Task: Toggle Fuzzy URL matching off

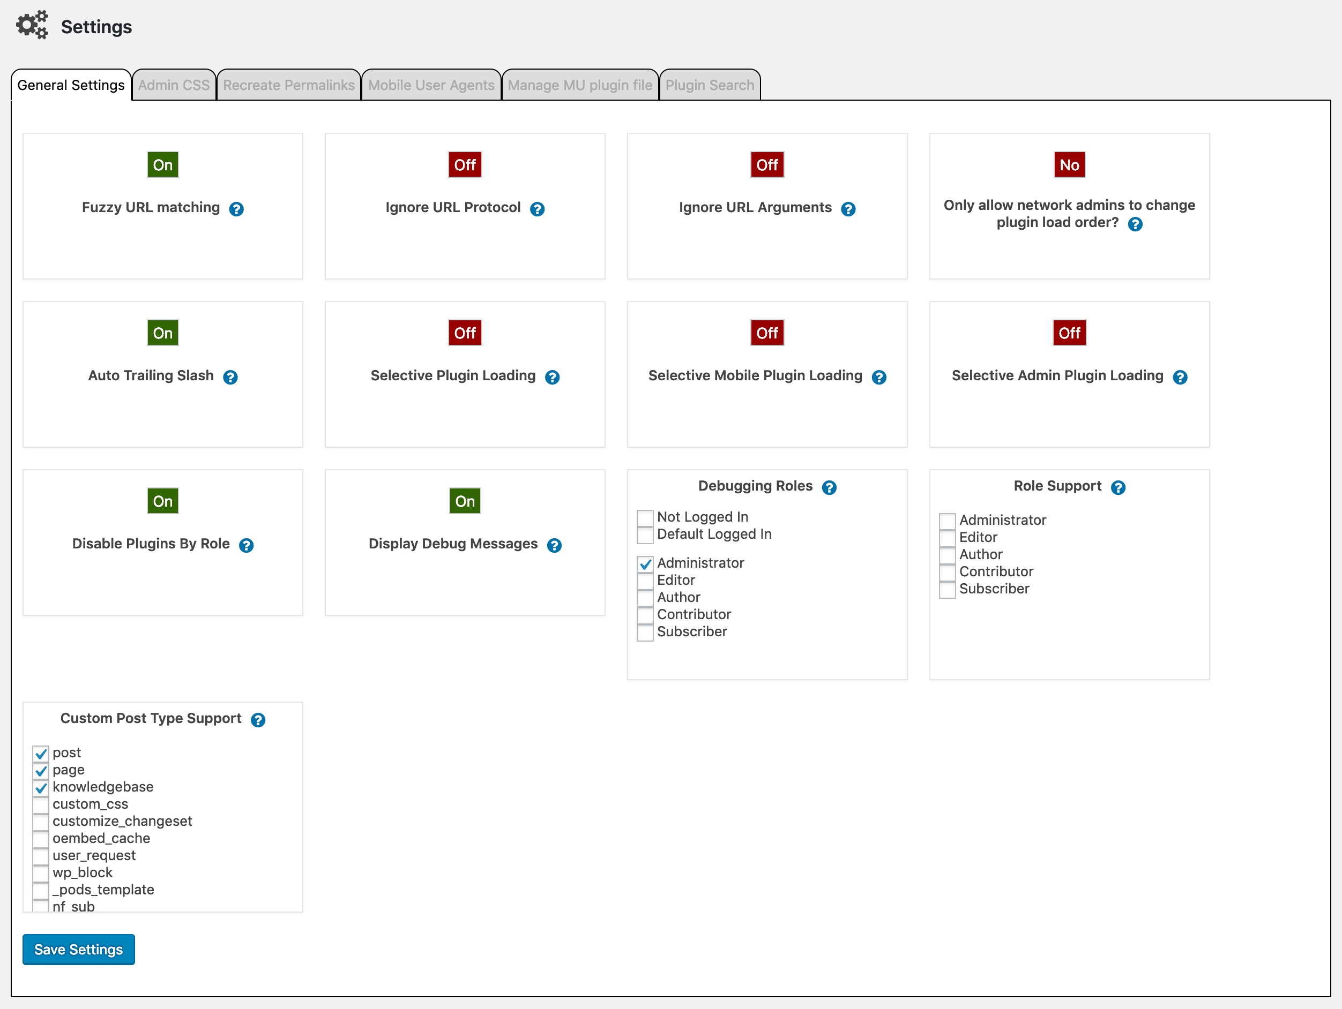Action: tap(162, 164)
